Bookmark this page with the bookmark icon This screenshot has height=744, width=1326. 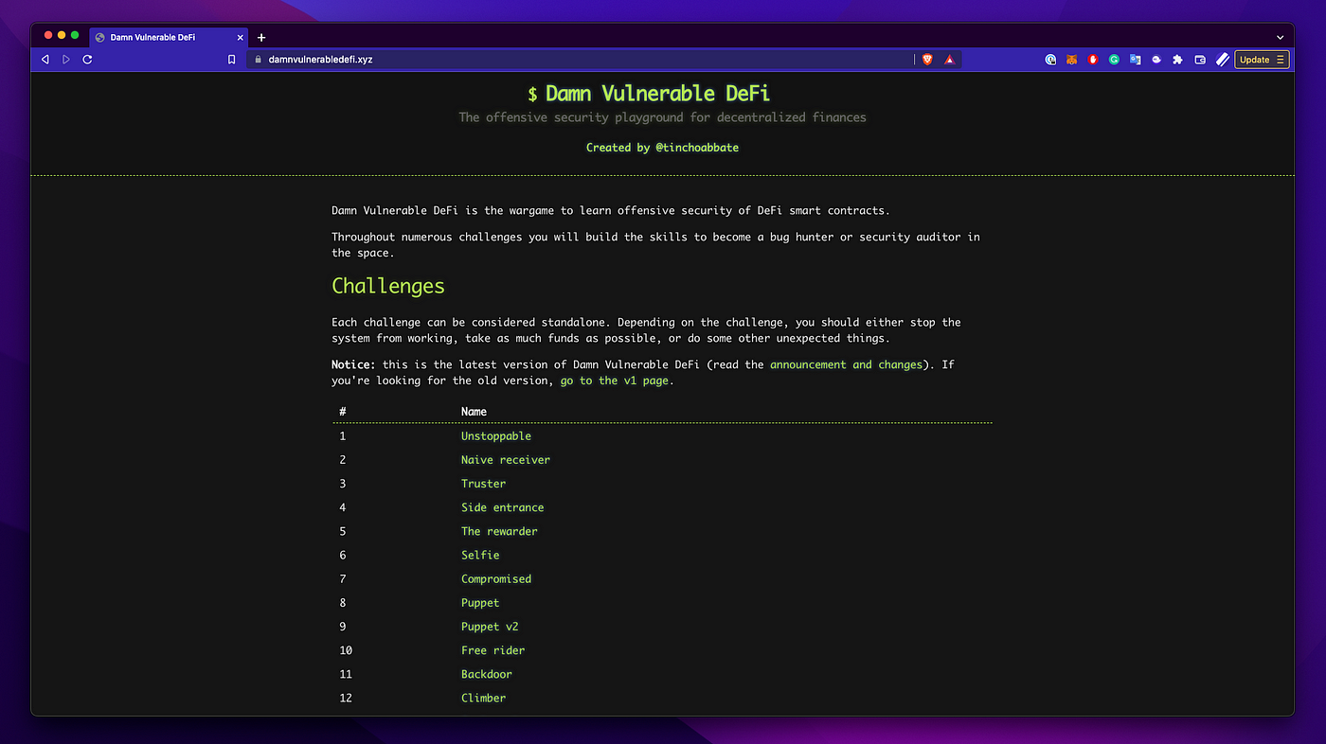coord(231,60)
